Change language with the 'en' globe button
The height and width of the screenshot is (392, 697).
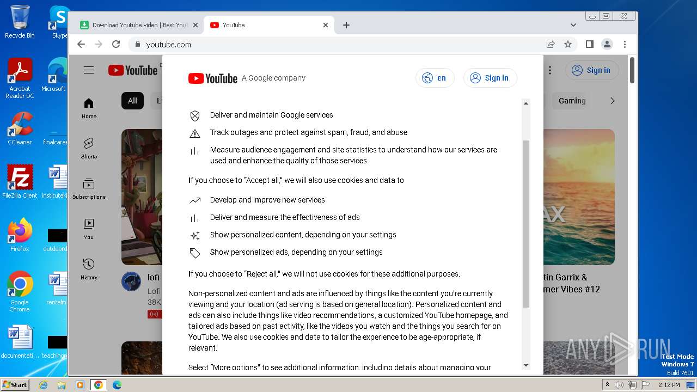click(435, 78)
